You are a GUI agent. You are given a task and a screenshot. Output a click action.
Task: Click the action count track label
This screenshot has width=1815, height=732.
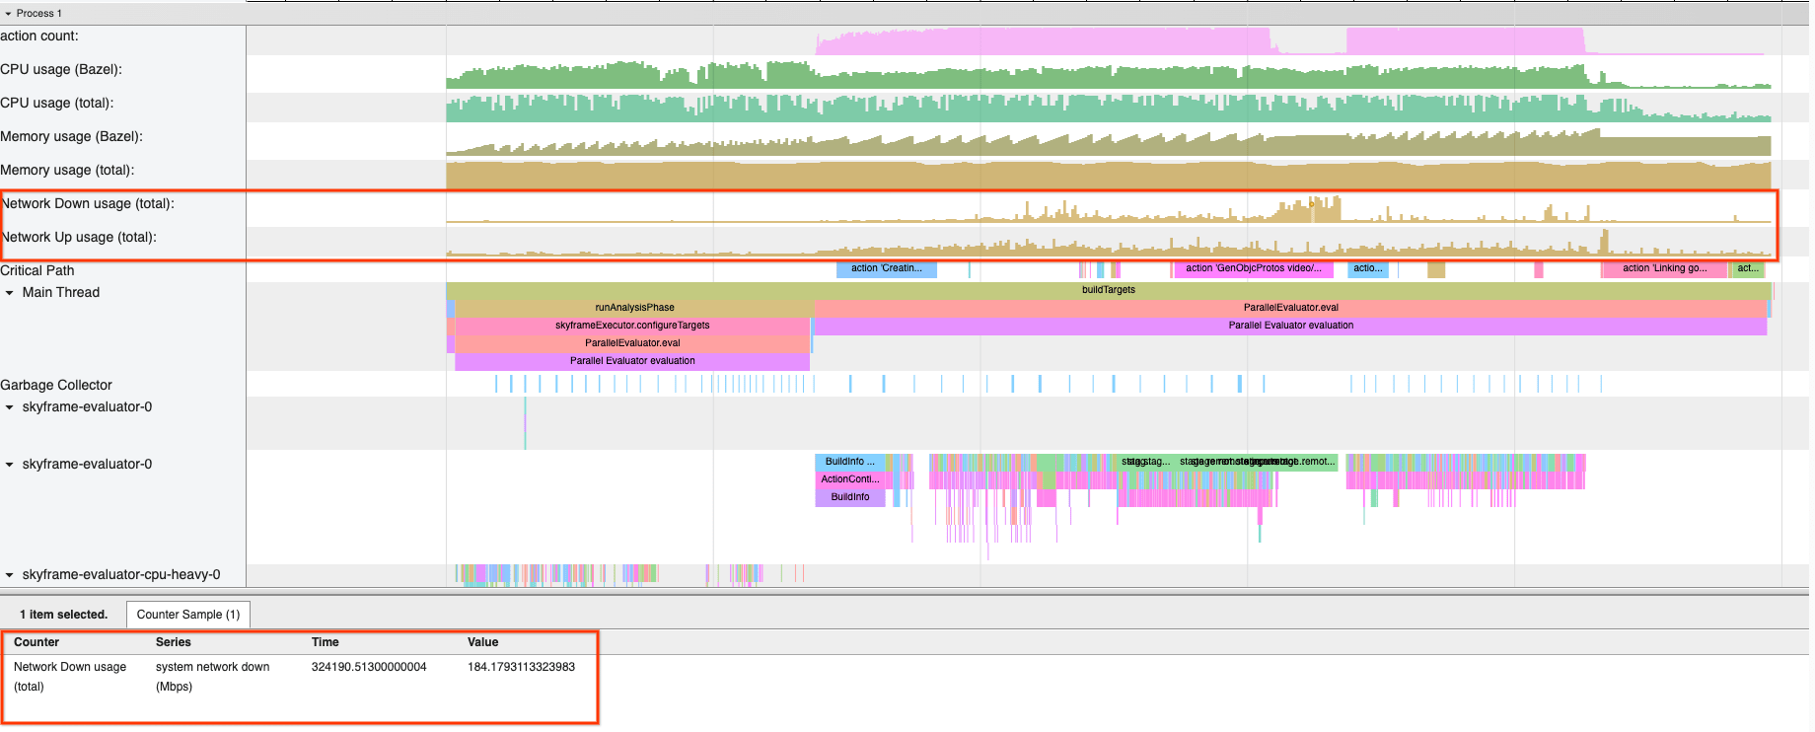(39, 37)
